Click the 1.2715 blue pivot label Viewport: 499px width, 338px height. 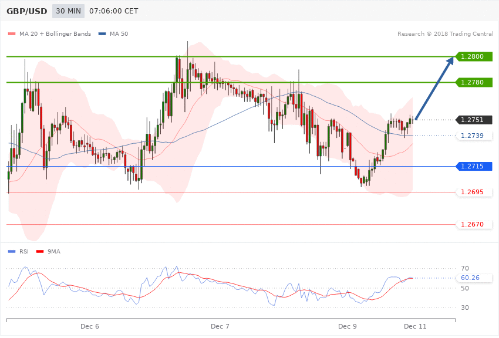[x=474, y=166]
